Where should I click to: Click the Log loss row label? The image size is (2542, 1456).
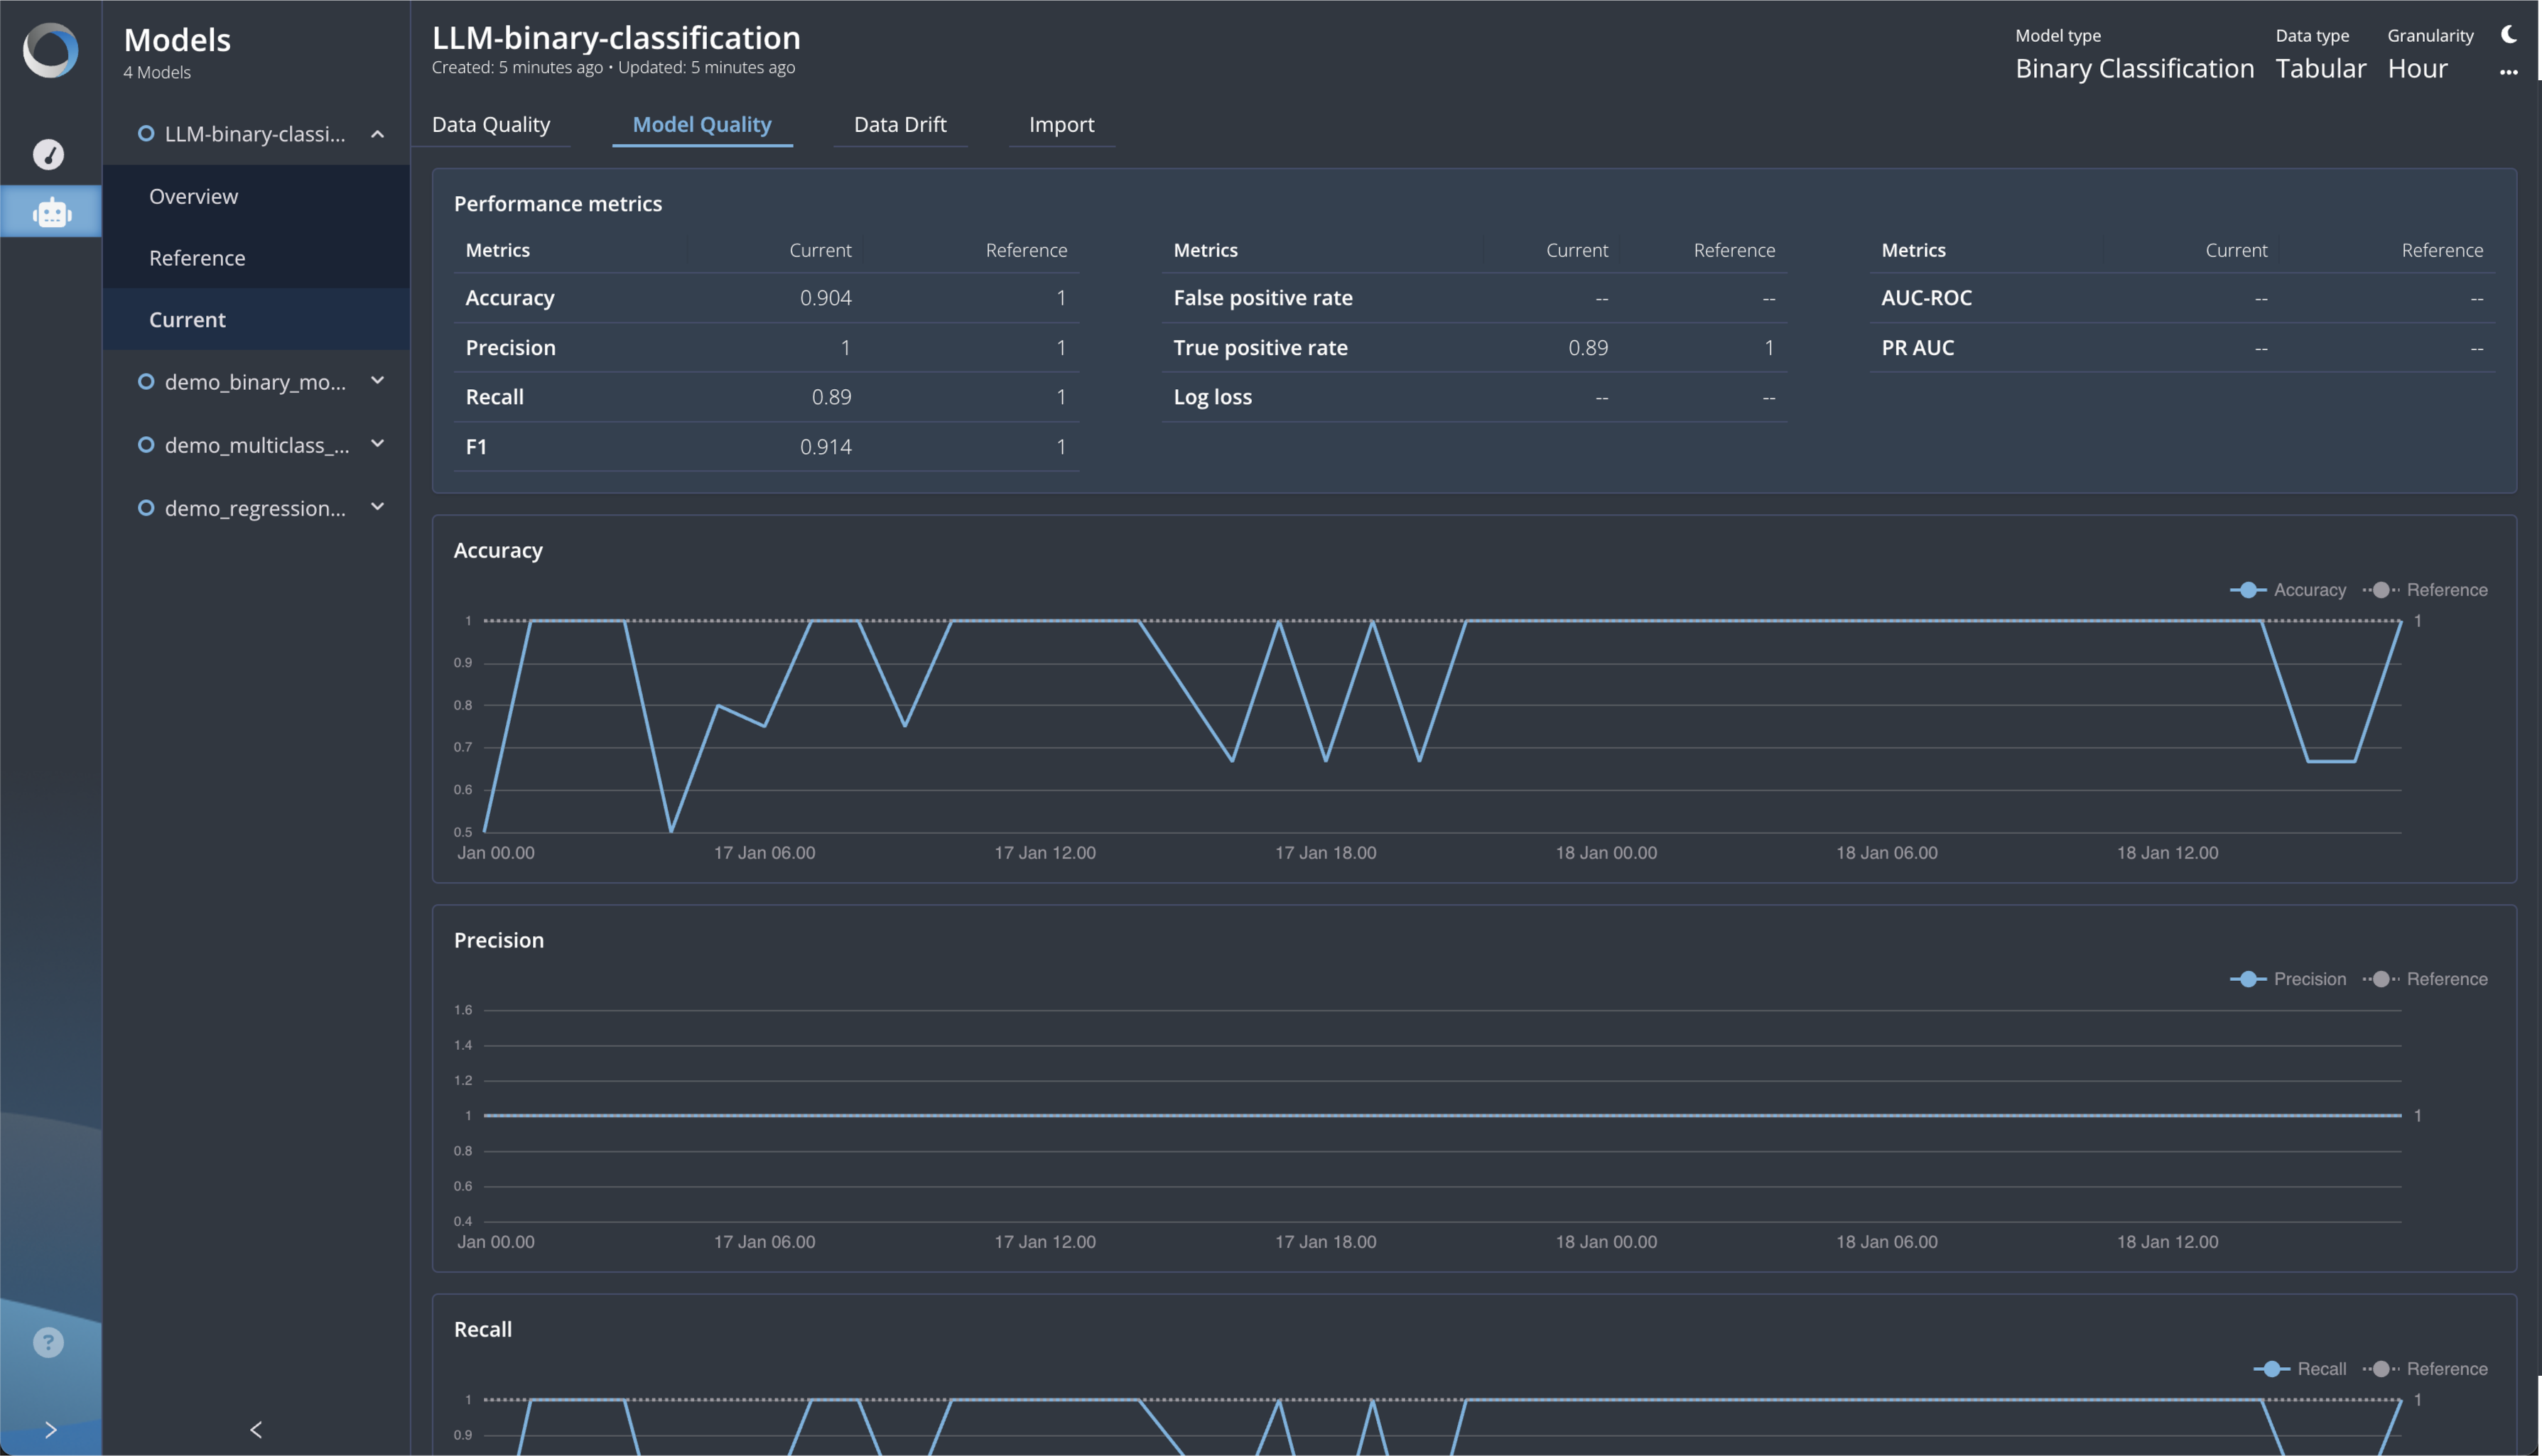1212,397
